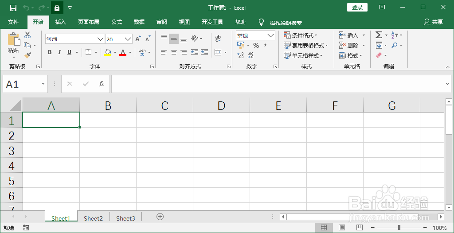Toggle Wrap Text abc icon
The width and height of the screenshot is (454, 233).
point(218,39)
